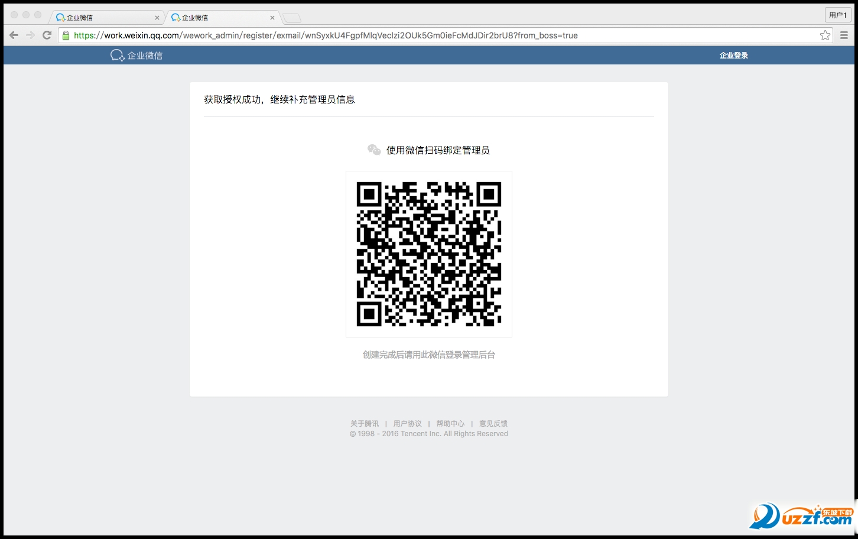Switch to the first 企业微信 tab
Viewport: 858px width, 539px height.
(107, 18)
